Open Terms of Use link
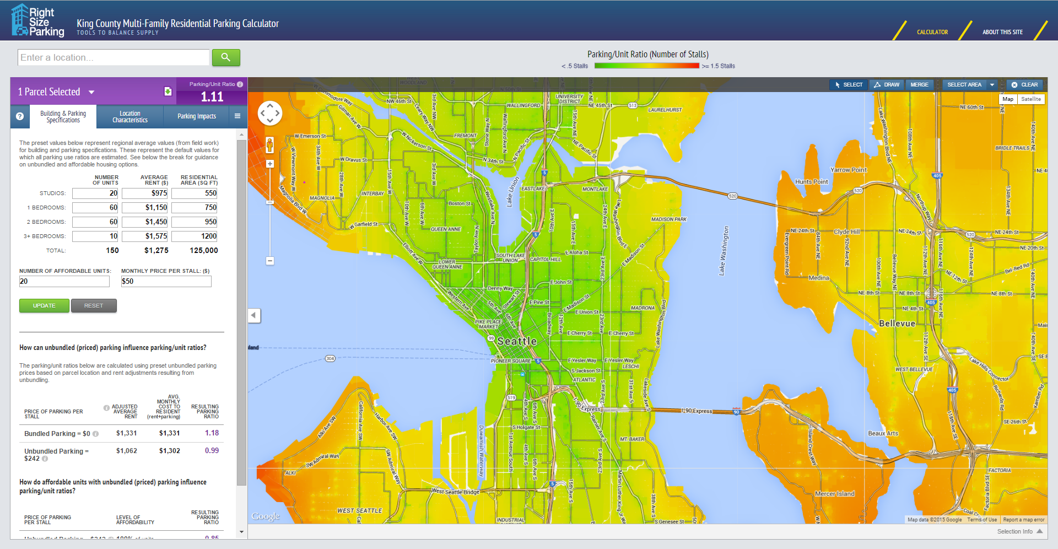This screenshot has height=549, width=1058. click(x=982, y=520)
